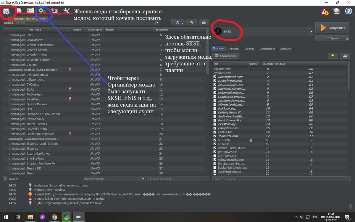Open the SKSE executable dropdown arrow
The width and height of the screenshot is (355, 222).
311,31
